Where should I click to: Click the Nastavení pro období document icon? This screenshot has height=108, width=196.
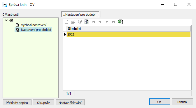coord(17,30)
